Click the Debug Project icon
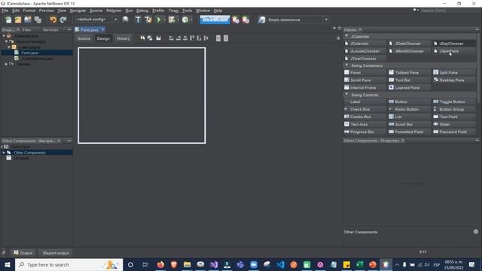482x271 pixels. (172, 20)
